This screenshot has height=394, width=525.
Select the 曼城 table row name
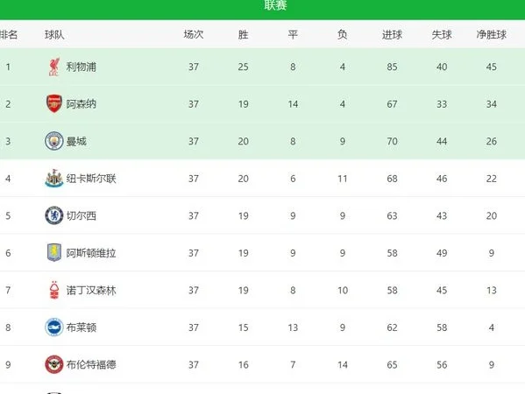click(x=76, y=141)
